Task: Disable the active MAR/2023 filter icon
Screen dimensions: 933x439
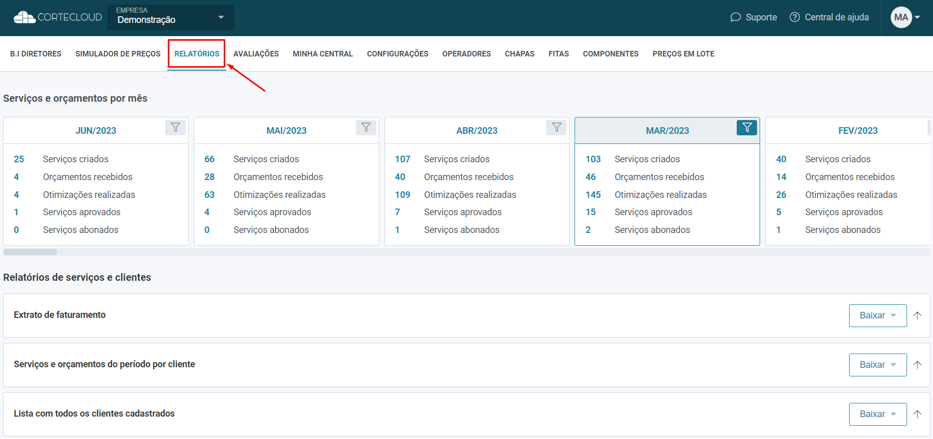Action: (x=746, y=128)
